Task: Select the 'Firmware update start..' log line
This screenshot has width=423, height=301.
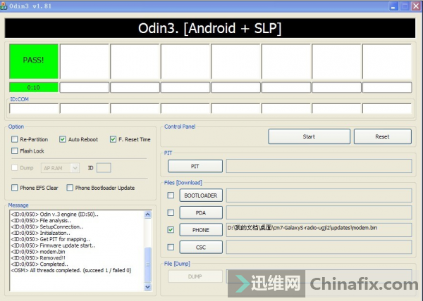Action: click(53, 245)
